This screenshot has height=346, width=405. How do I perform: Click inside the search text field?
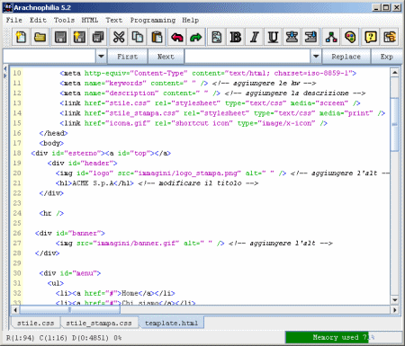(x=49, y=57)
